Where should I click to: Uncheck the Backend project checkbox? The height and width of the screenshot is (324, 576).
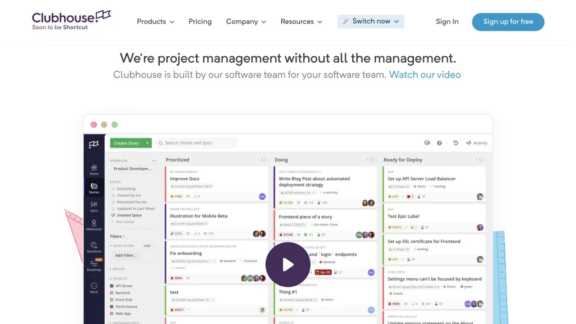tap(112, 292)
